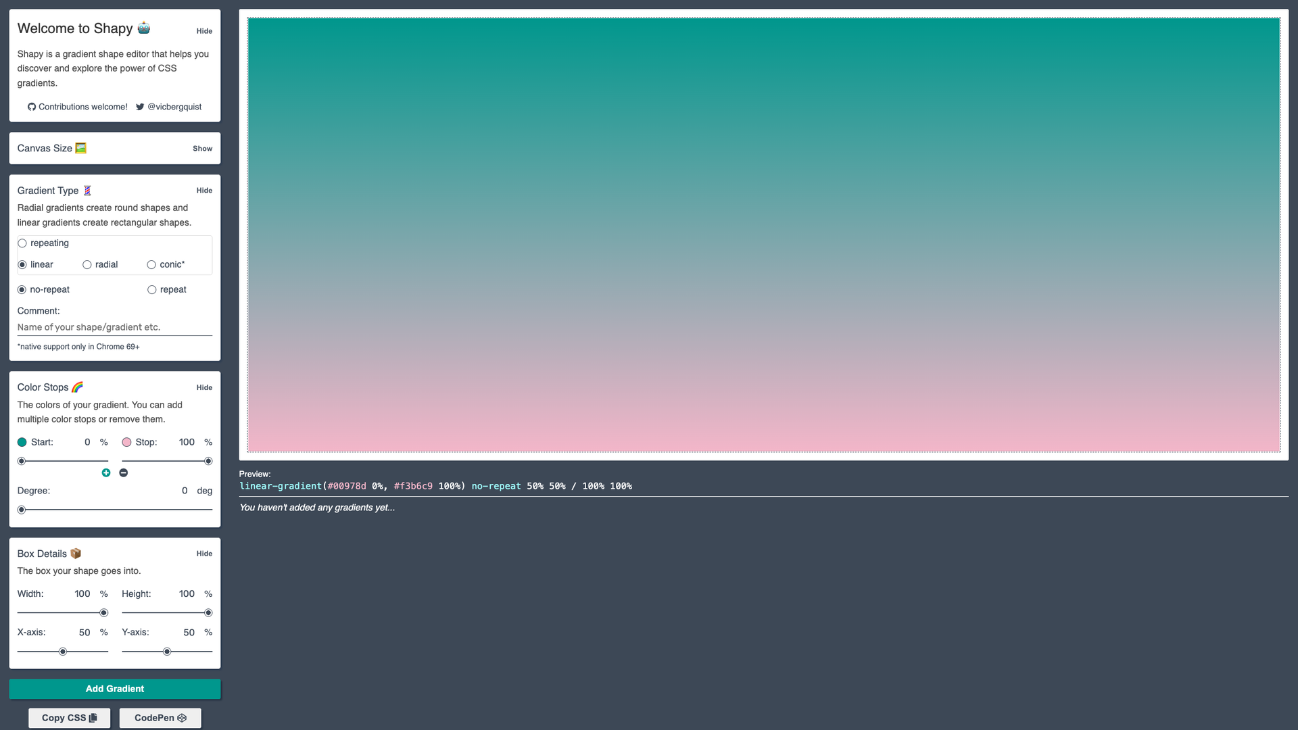Hide the Gradient Type section

(204, 190)
